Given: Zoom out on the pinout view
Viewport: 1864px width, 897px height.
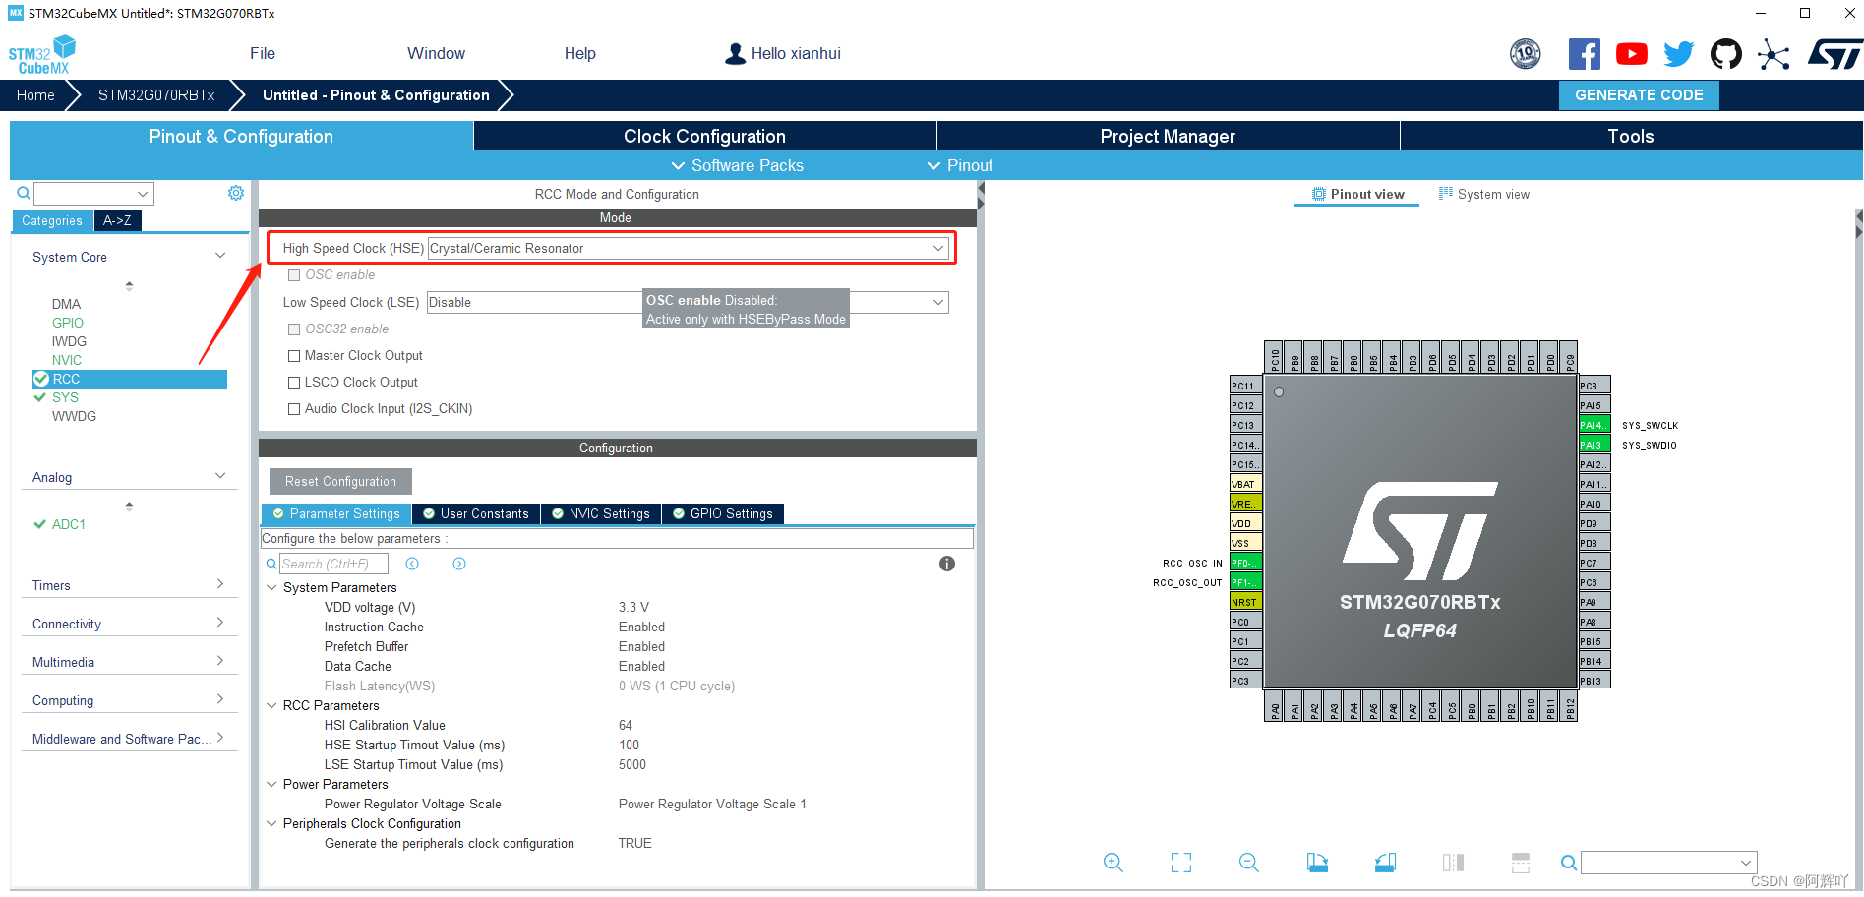Looking at the screenshot, I should 1249,863.
